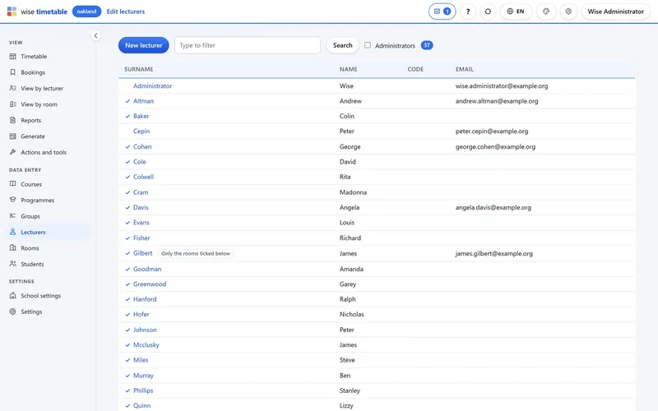658x411 pixels.
Task: Click the Groups sidebar icon
Action: coord(12,216)
